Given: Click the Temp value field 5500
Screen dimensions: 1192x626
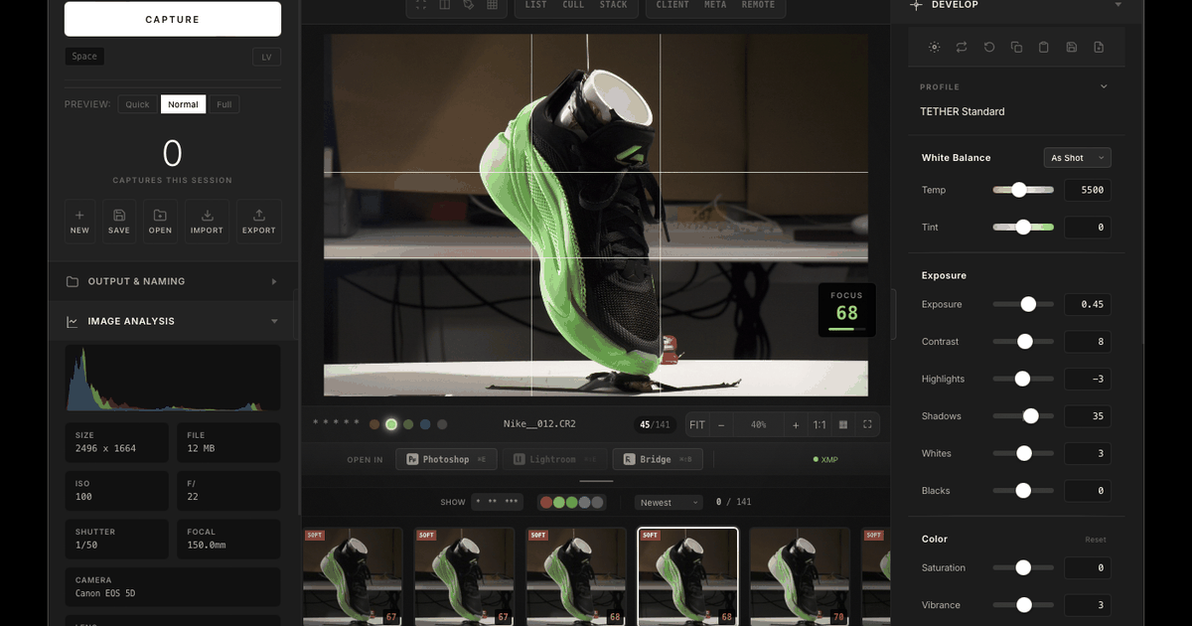Looking at the screenshot, I should click(1088, 190).
